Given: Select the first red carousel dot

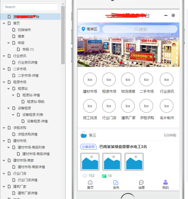Looking at the screenshot, I should (x=121, y=63).
